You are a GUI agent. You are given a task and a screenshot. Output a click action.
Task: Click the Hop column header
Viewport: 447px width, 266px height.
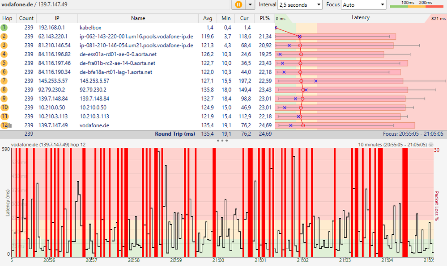click(8, 18)
